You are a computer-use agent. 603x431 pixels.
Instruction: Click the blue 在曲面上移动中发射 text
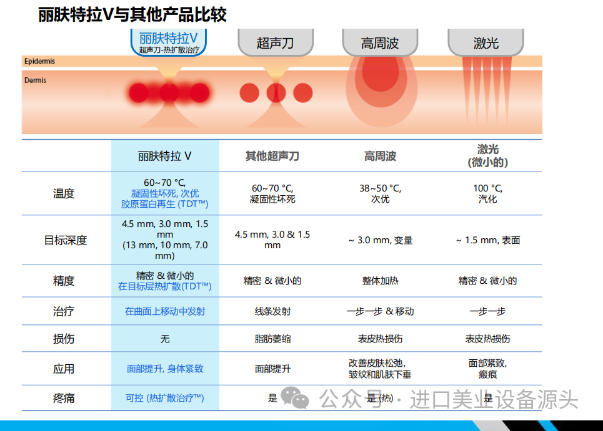click(165, 311)
